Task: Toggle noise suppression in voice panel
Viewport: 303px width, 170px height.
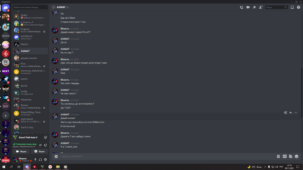Action: [40, 145]
